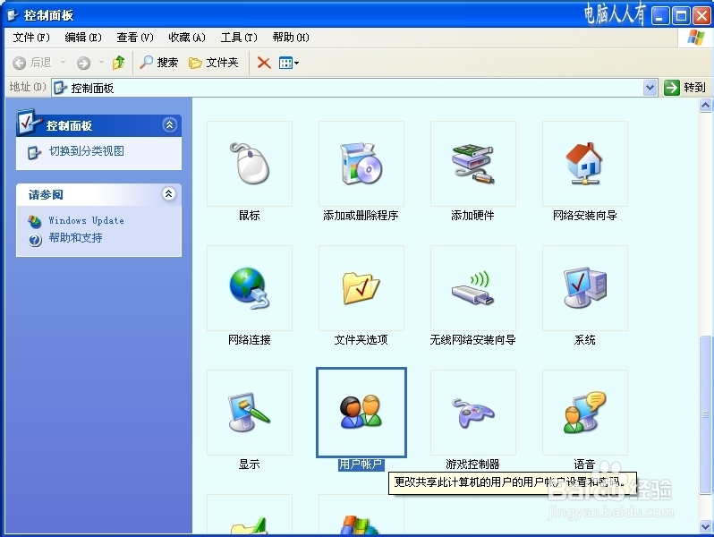Viewport: 714px width, 537px height.
Task: Go up one folder level icon
Action: pyautogui.click(x=119, y=62)
